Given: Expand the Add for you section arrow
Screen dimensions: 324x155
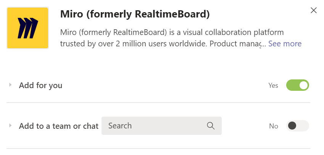Looking at the screenshot, I should [11, 85].
